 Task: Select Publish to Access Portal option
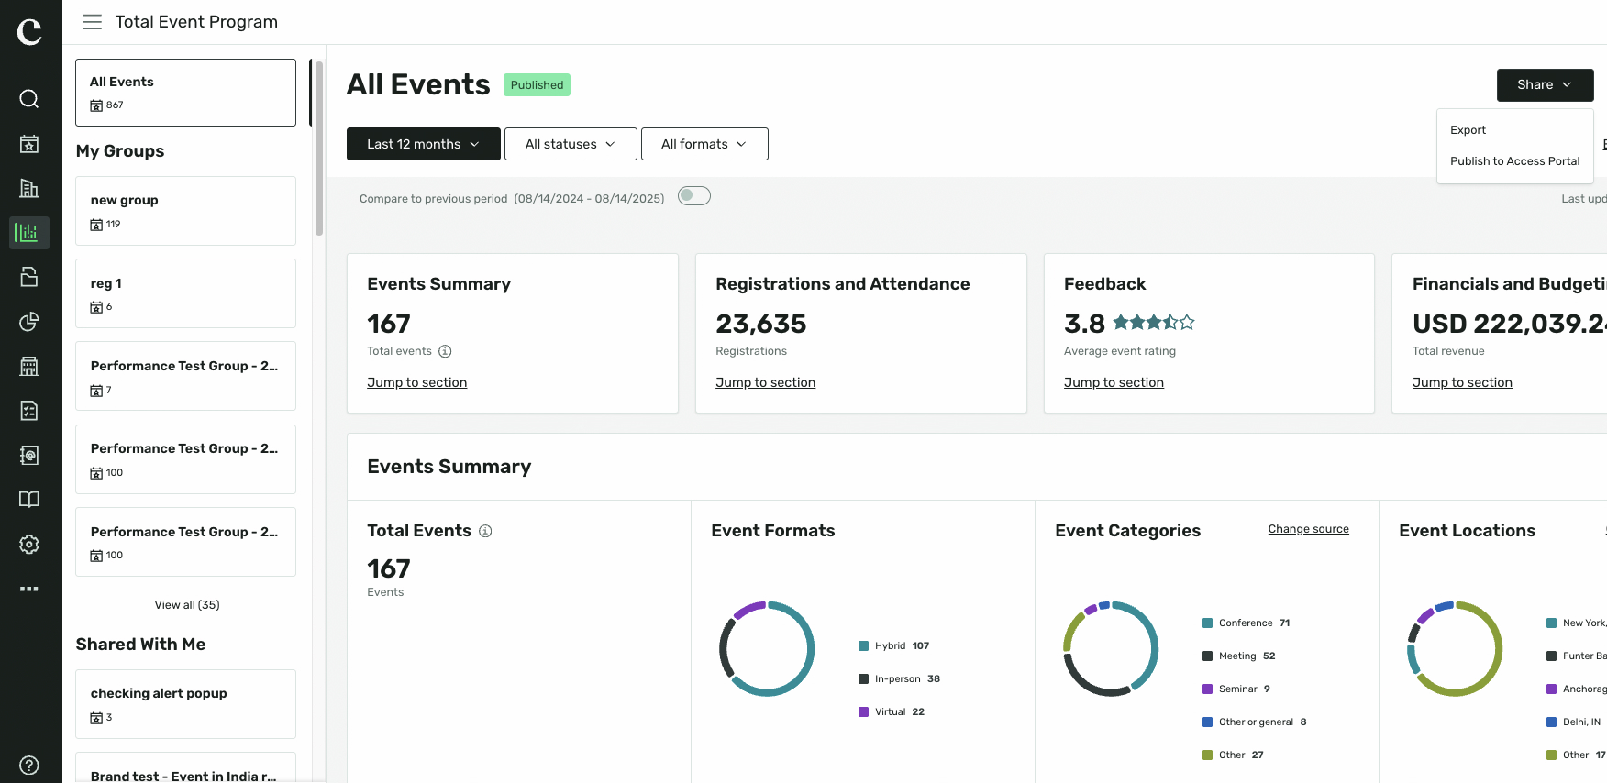coord(1515,161)
